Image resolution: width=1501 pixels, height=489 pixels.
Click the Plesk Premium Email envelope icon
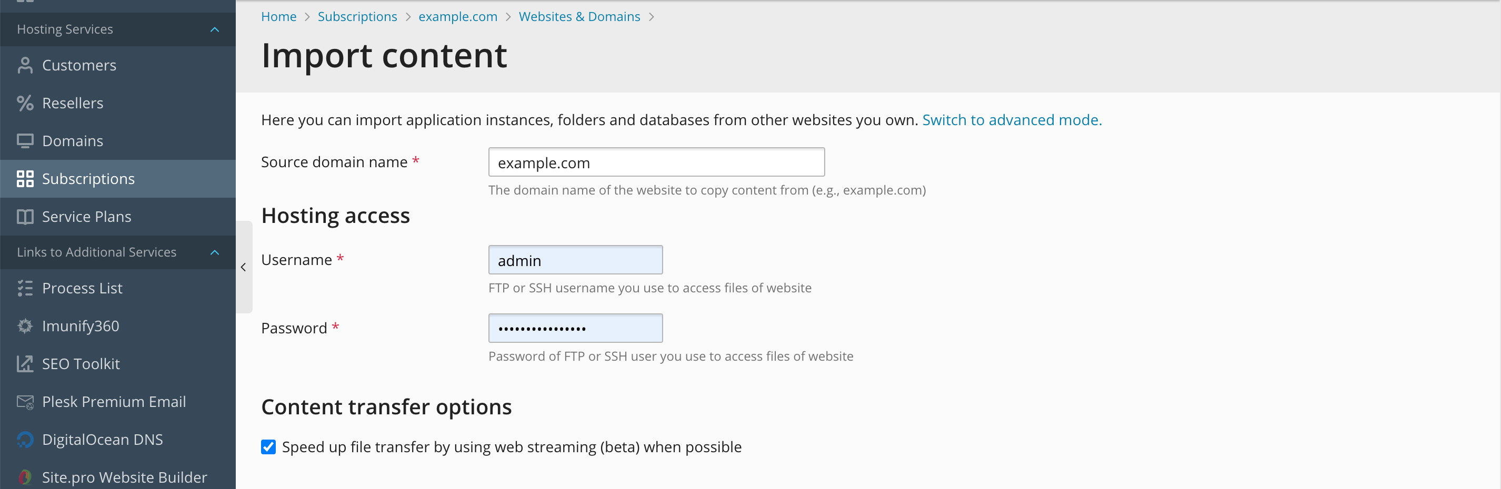coord(24,402)
